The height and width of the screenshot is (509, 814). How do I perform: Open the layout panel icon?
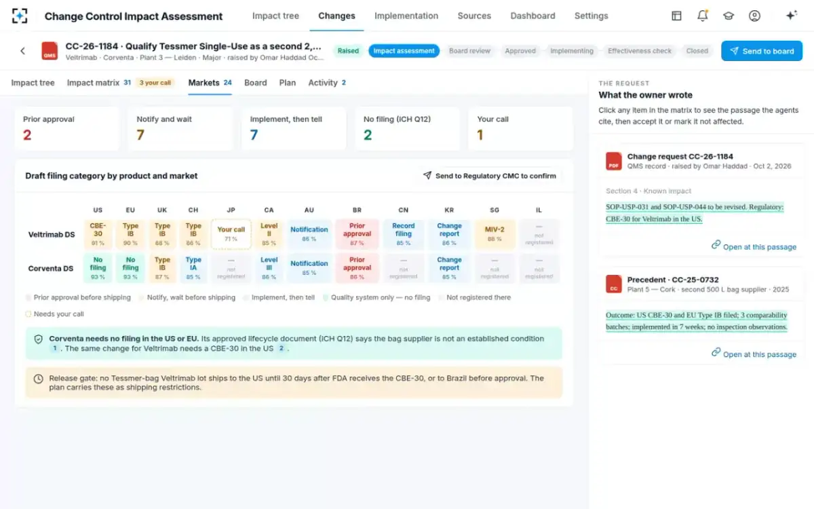pos(676,16)
